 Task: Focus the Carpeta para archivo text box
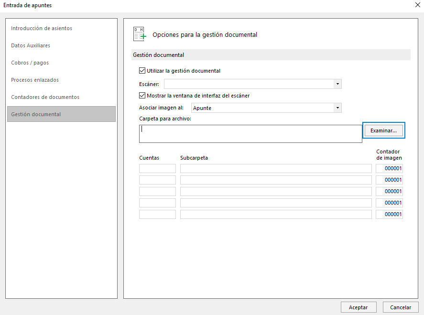click(250, 133)
